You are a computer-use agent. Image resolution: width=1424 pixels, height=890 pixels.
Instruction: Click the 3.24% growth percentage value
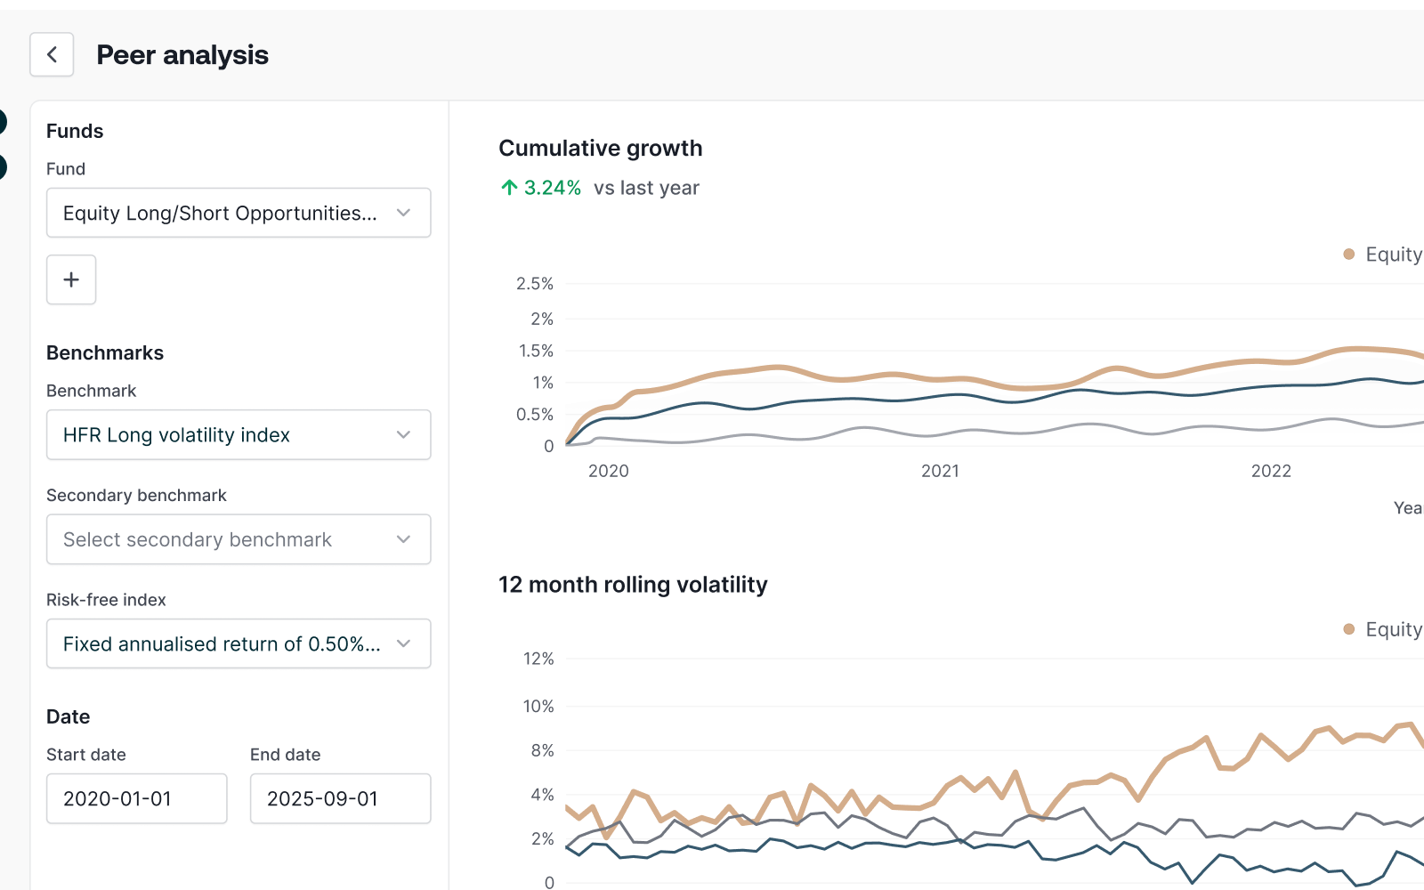(552, 188)
